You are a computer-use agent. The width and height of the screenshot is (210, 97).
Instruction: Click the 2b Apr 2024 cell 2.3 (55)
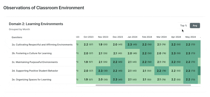click(x=176, y=53)
